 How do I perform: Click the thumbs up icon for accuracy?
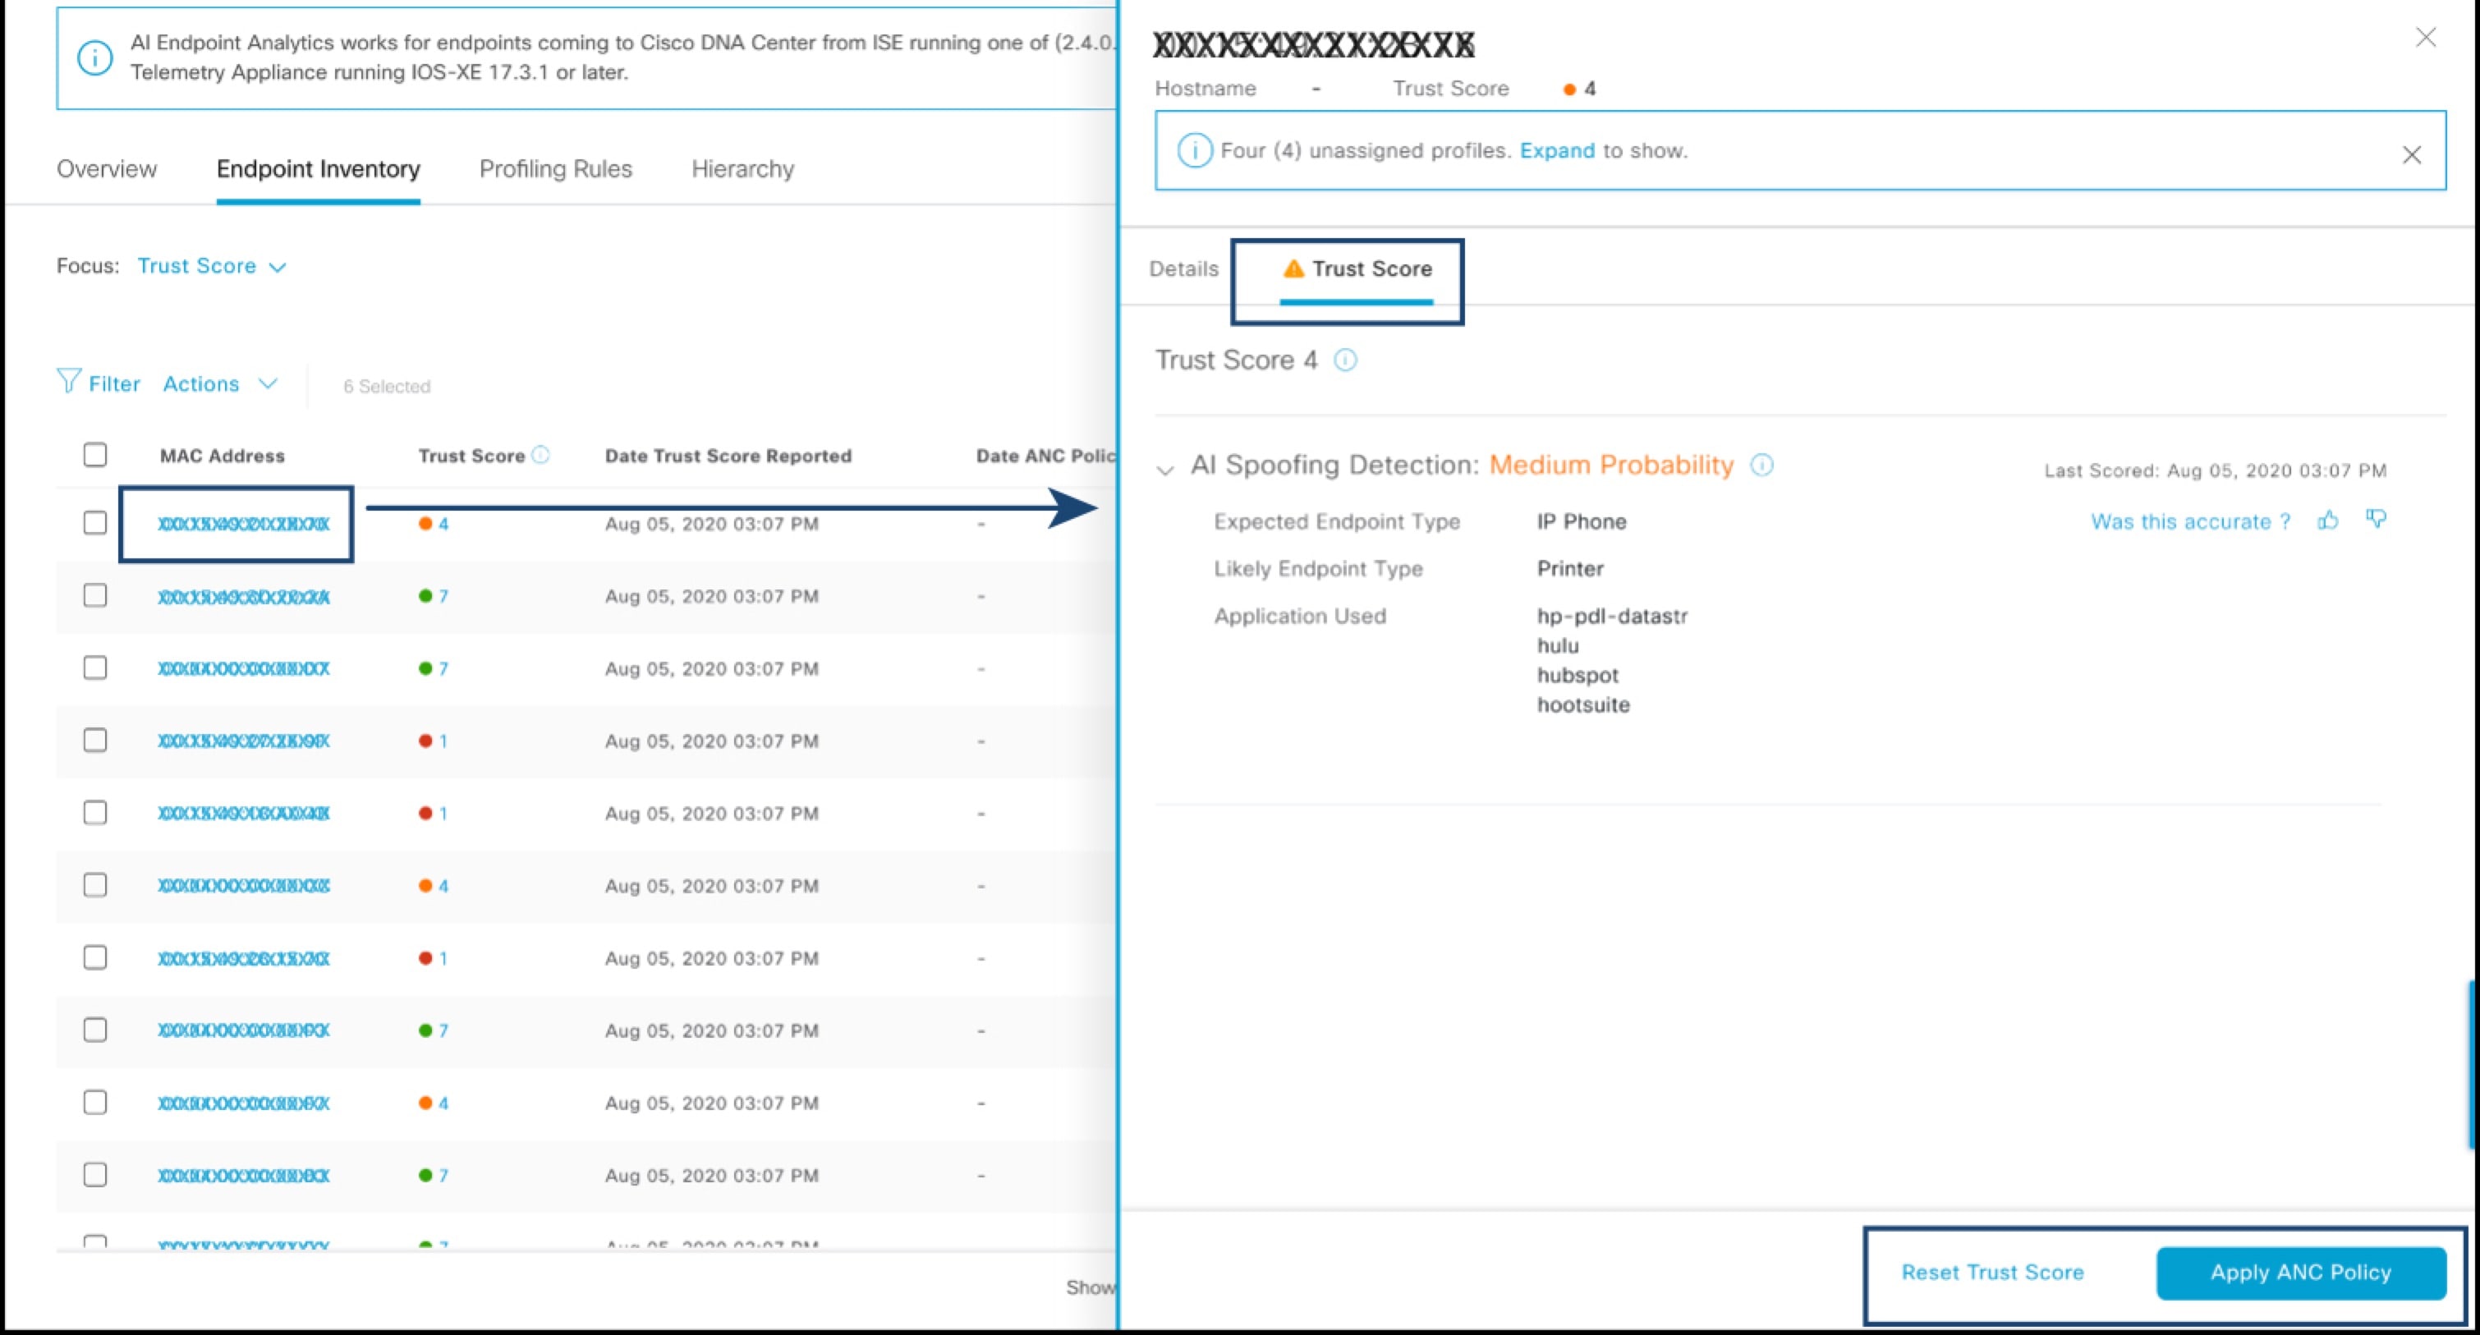[x=2332, y=521]
